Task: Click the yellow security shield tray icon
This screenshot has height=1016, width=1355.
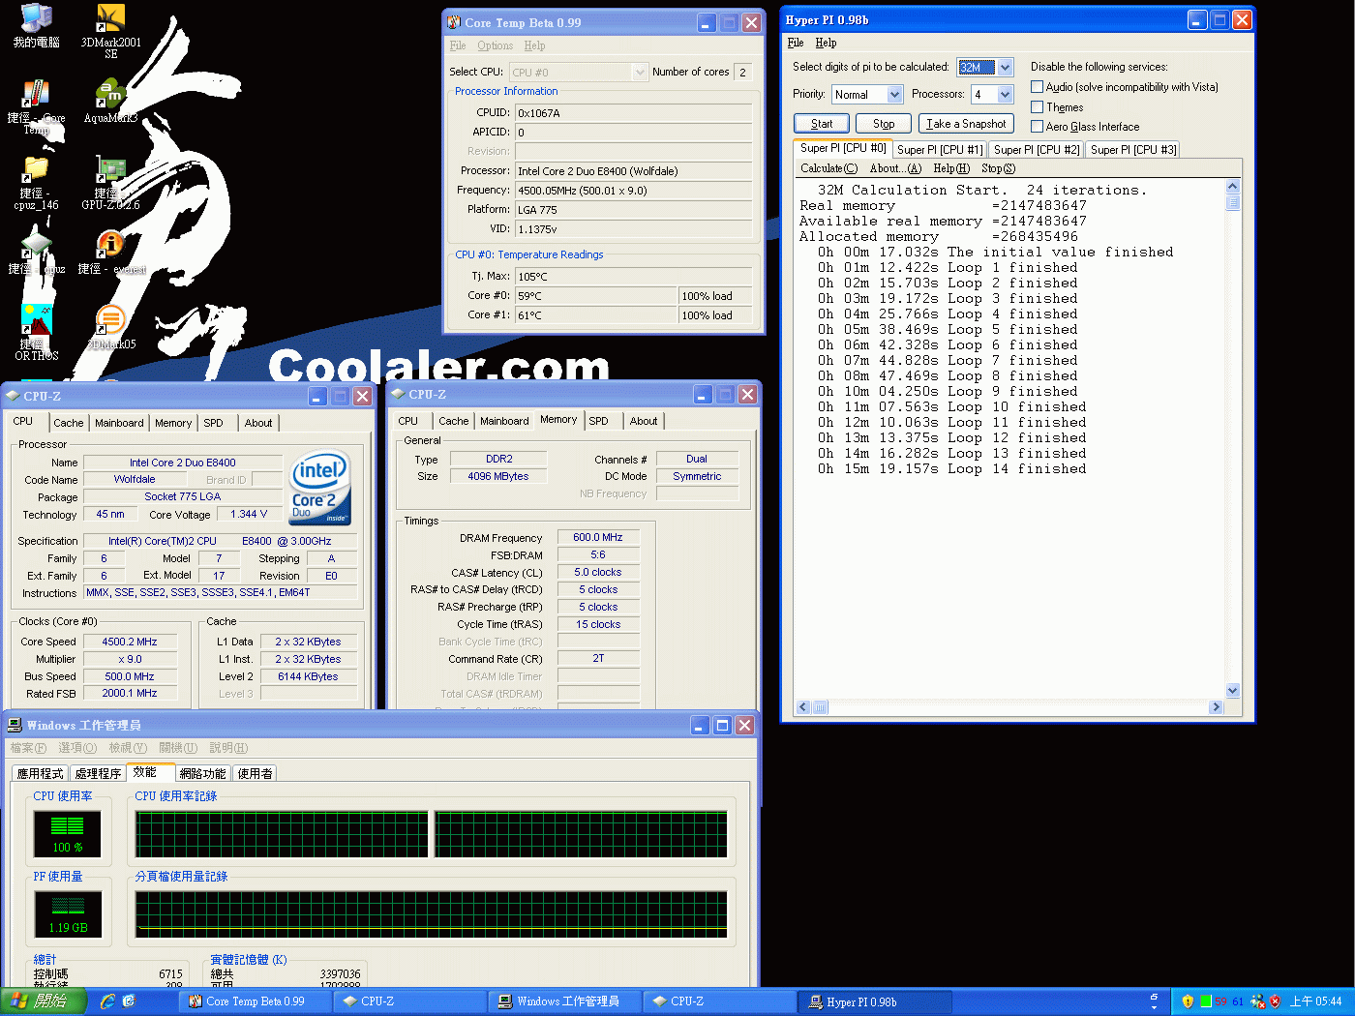Action: pos(1188,1001)
